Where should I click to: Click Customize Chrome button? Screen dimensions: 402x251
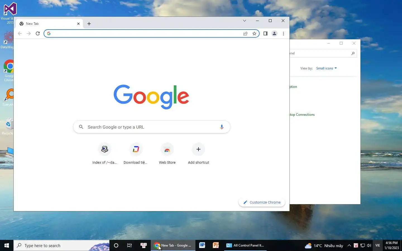262,202
